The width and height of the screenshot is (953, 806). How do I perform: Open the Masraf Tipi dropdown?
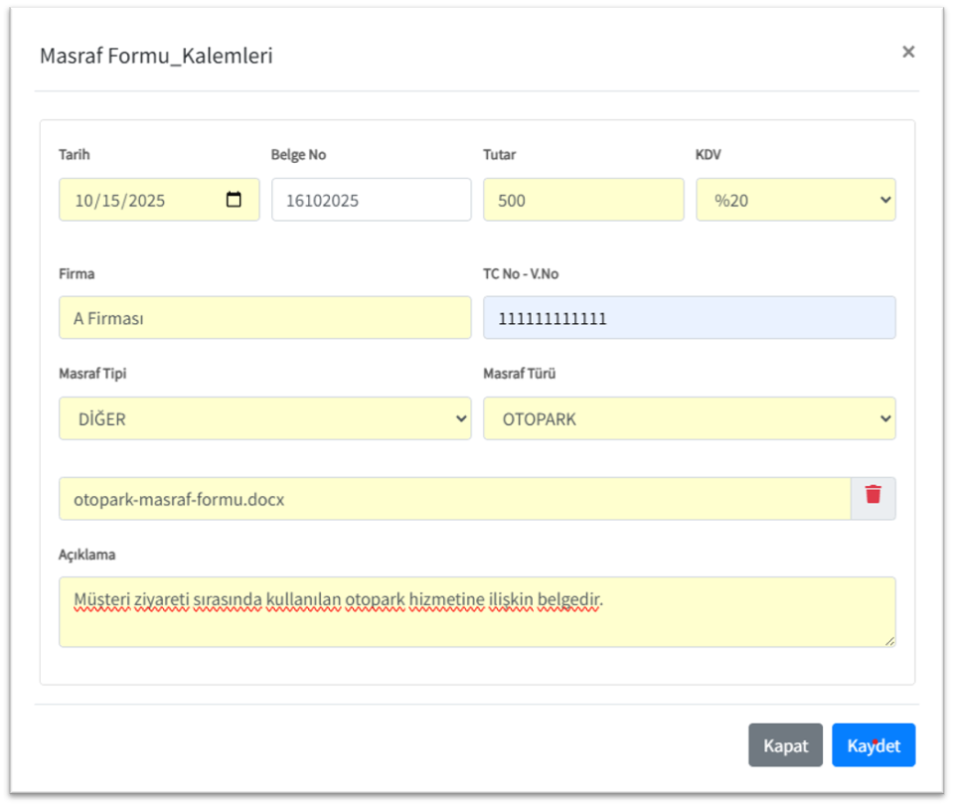point(264,419)
